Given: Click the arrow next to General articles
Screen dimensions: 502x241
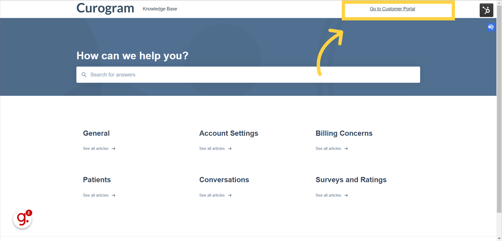Looking at the screenshot, I should [113, 149].
